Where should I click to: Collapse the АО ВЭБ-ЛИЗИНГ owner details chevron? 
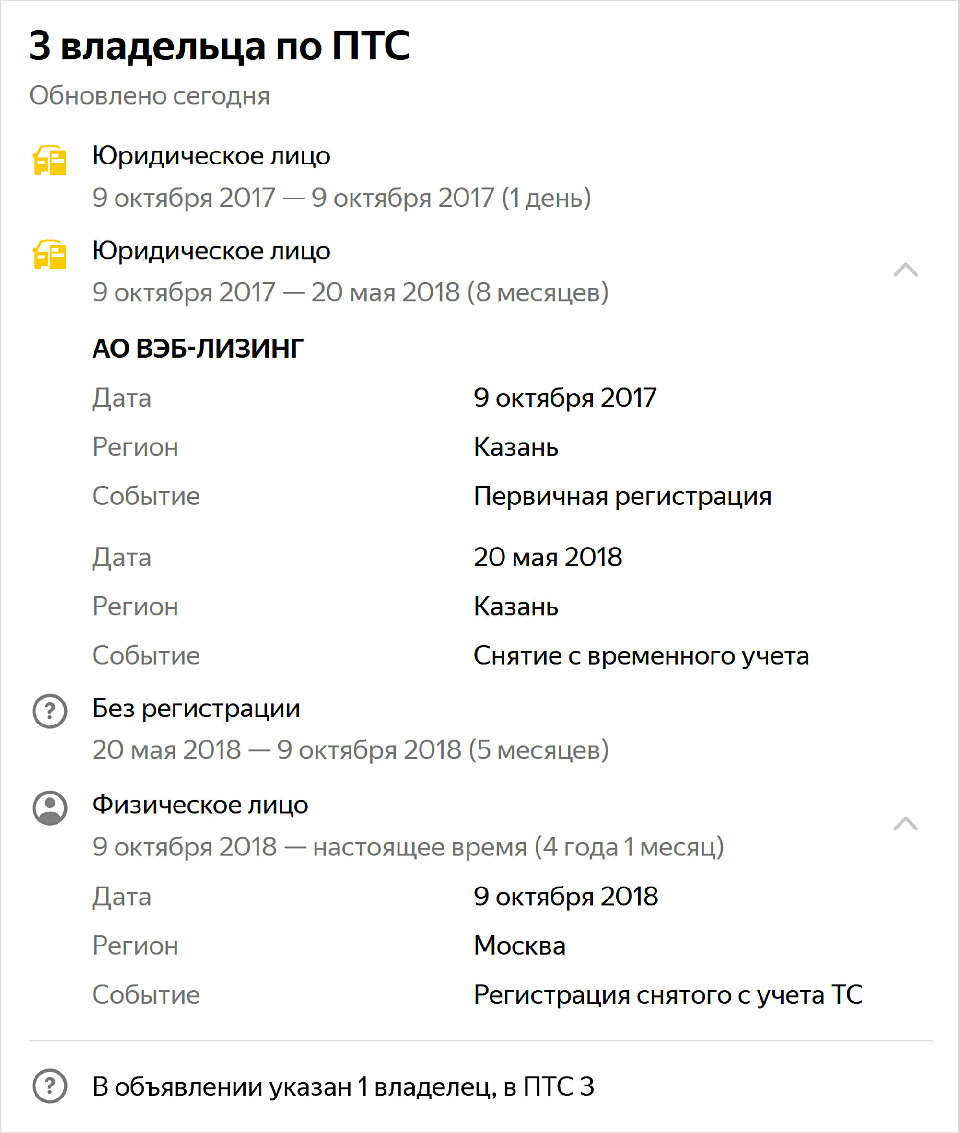click(906, 269)
